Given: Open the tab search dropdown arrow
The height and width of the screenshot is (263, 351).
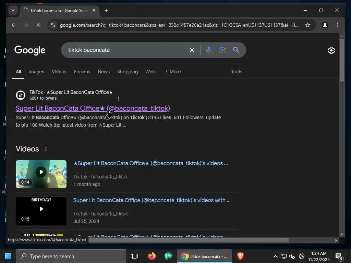Looking at the screenshot, I should (x=13, y=10).
